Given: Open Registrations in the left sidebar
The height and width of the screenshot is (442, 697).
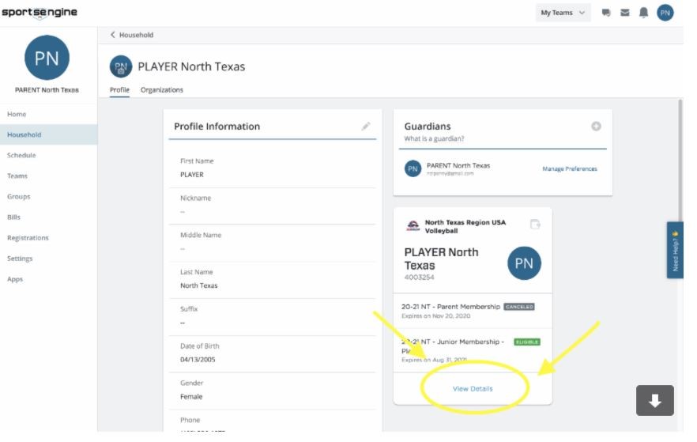Looking at the screenshot, I should coord(28,238).
